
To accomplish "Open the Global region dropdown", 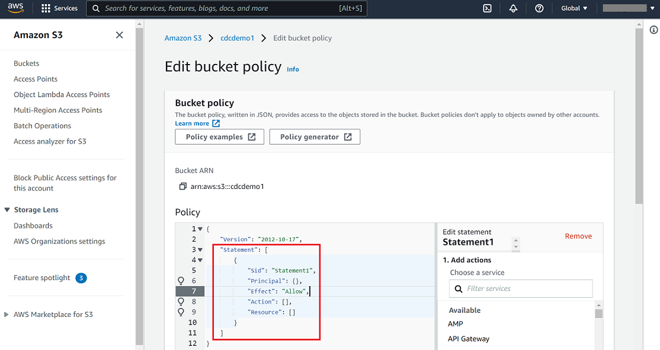I will coord(574,8).
